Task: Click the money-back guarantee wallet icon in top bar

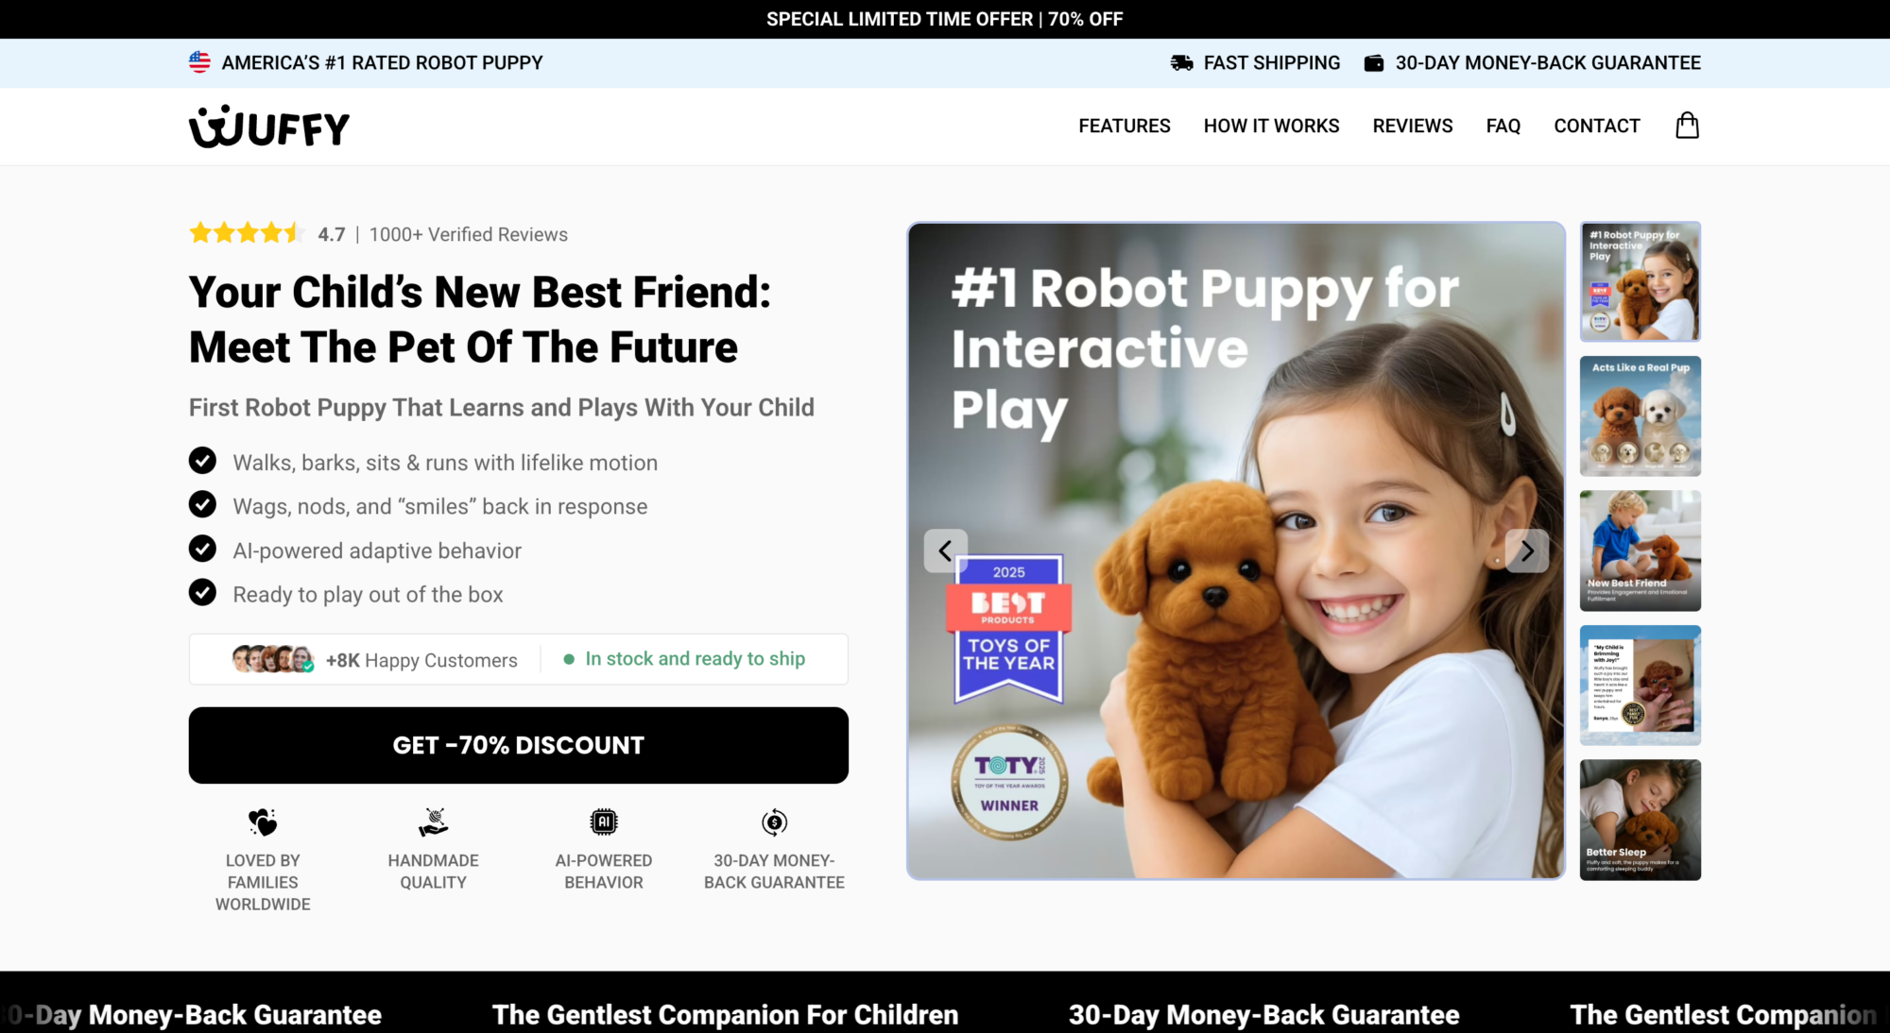Action: [1374, 63]
